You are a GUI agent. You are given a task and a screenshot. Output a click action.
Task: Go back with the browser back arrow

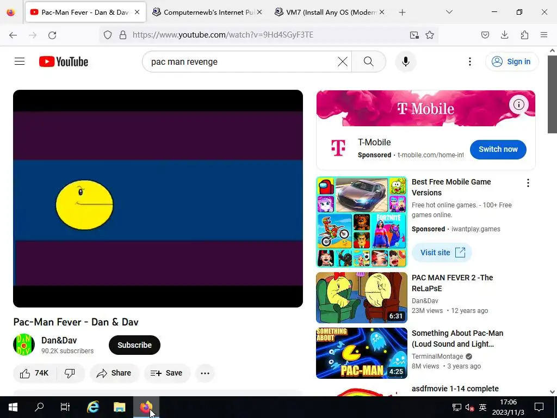point(13,35)
